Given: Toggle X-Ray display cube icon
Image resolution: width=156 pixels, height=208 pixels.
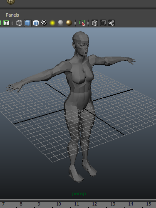Looking at the screenshot, I should coord(95,23).
